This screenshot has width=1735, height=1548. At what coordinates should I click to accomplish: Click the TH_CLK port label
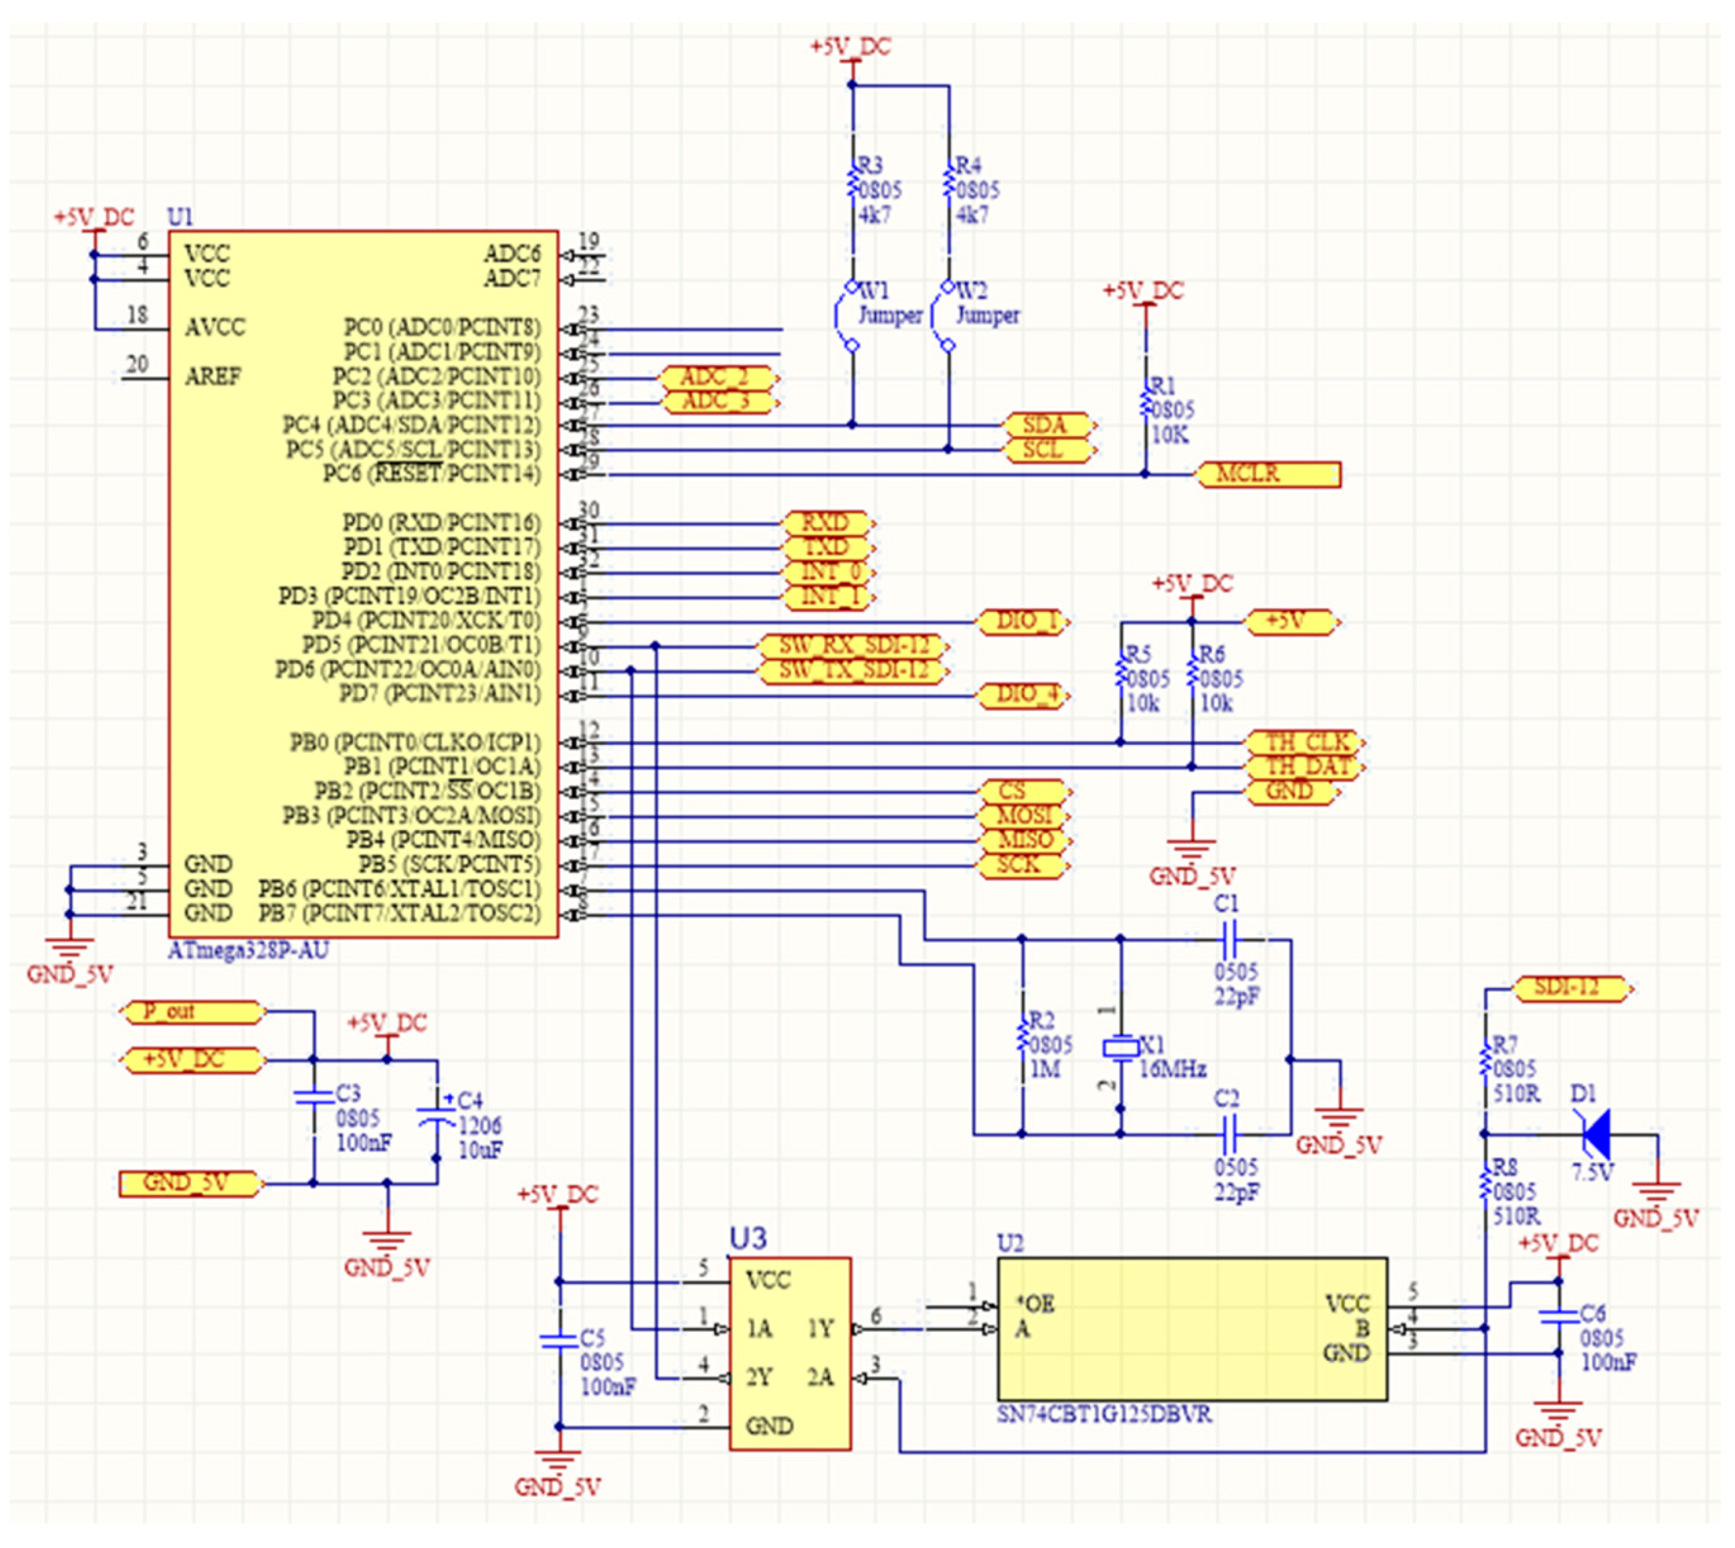(1303, 742)
